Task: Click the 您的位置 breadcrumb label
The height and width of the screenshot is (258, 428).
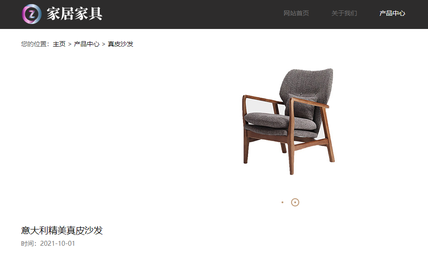Action: (x=34, y=44)
